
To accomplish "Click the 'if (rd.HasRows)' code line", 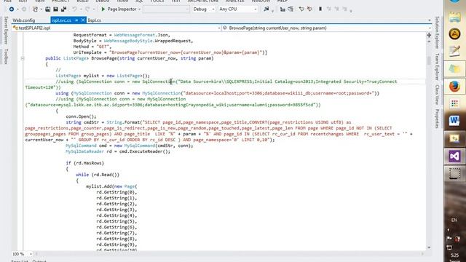I will click(x=85, y=163).
